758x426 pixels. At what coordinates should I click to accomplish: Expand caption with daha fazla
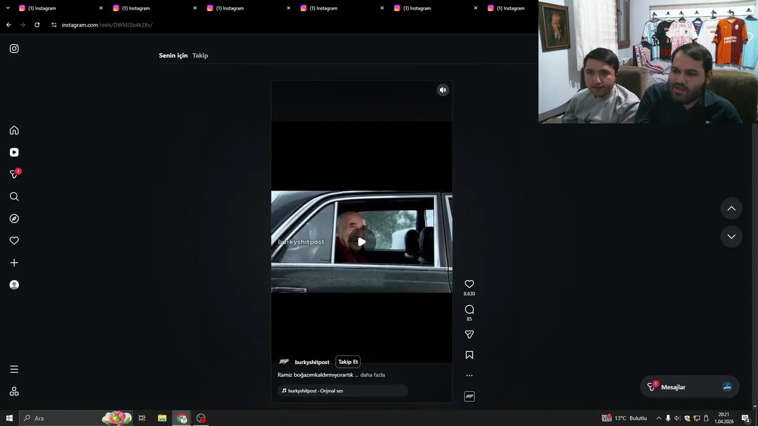tap(372, 375)
